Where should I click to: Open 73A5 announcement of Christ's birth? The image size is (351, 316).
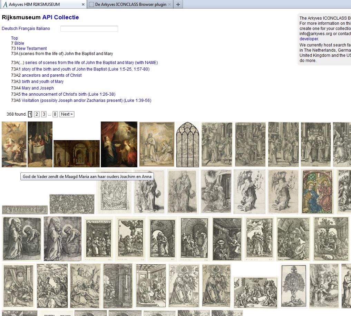pos(68,94)
